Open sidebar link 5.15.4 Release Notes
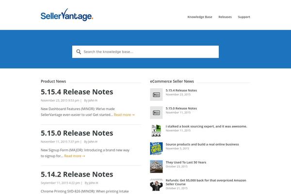The image size is (291, 194). (181, 90)
